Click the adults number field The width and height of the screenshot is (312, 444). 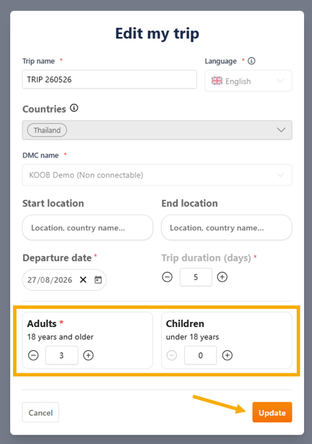(62, 355)
